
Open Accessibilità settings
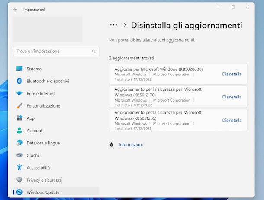tap(56, 167)
